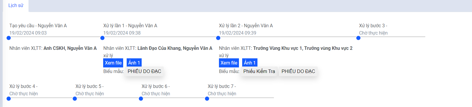Viewport: 472px width, 107px height.
Task: Click the Xử lý bước 6 timeline dot
Action: click(141, 98)
